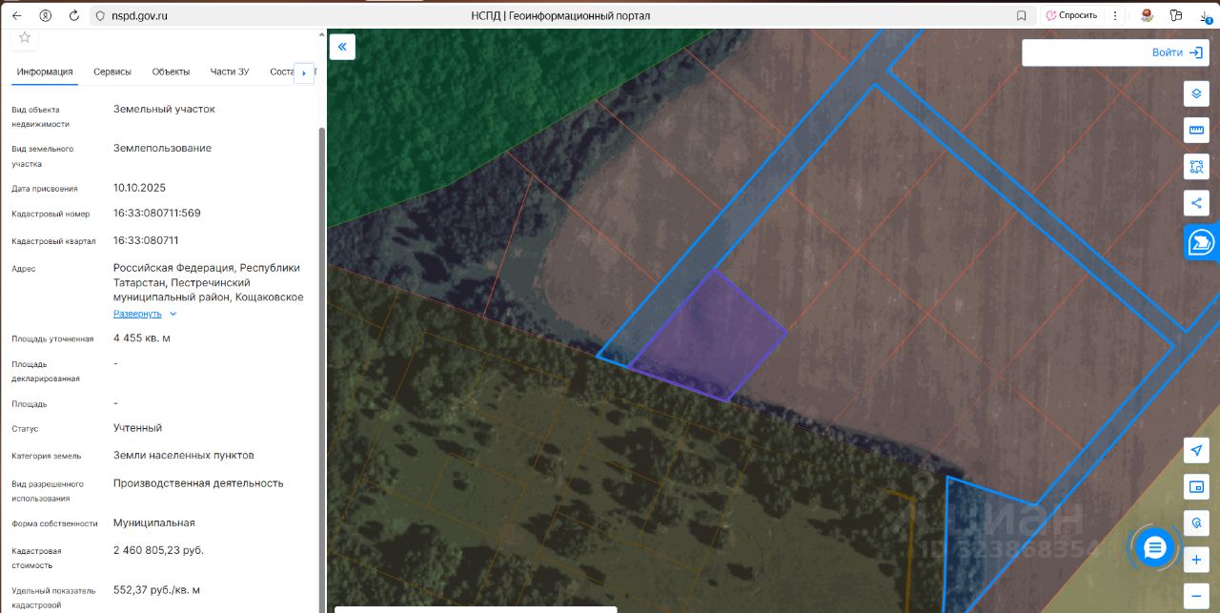This screenshot has width=1220, height=613.
Task: Collapse the info side panel
Action: coord(342,47)
